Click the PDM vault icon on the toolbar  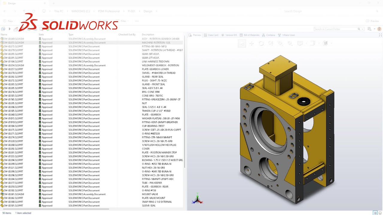3,29
